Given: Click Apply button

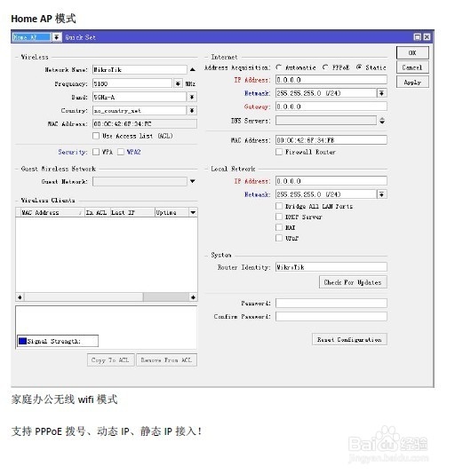Looking at the screenshot, I should [412, 82].
